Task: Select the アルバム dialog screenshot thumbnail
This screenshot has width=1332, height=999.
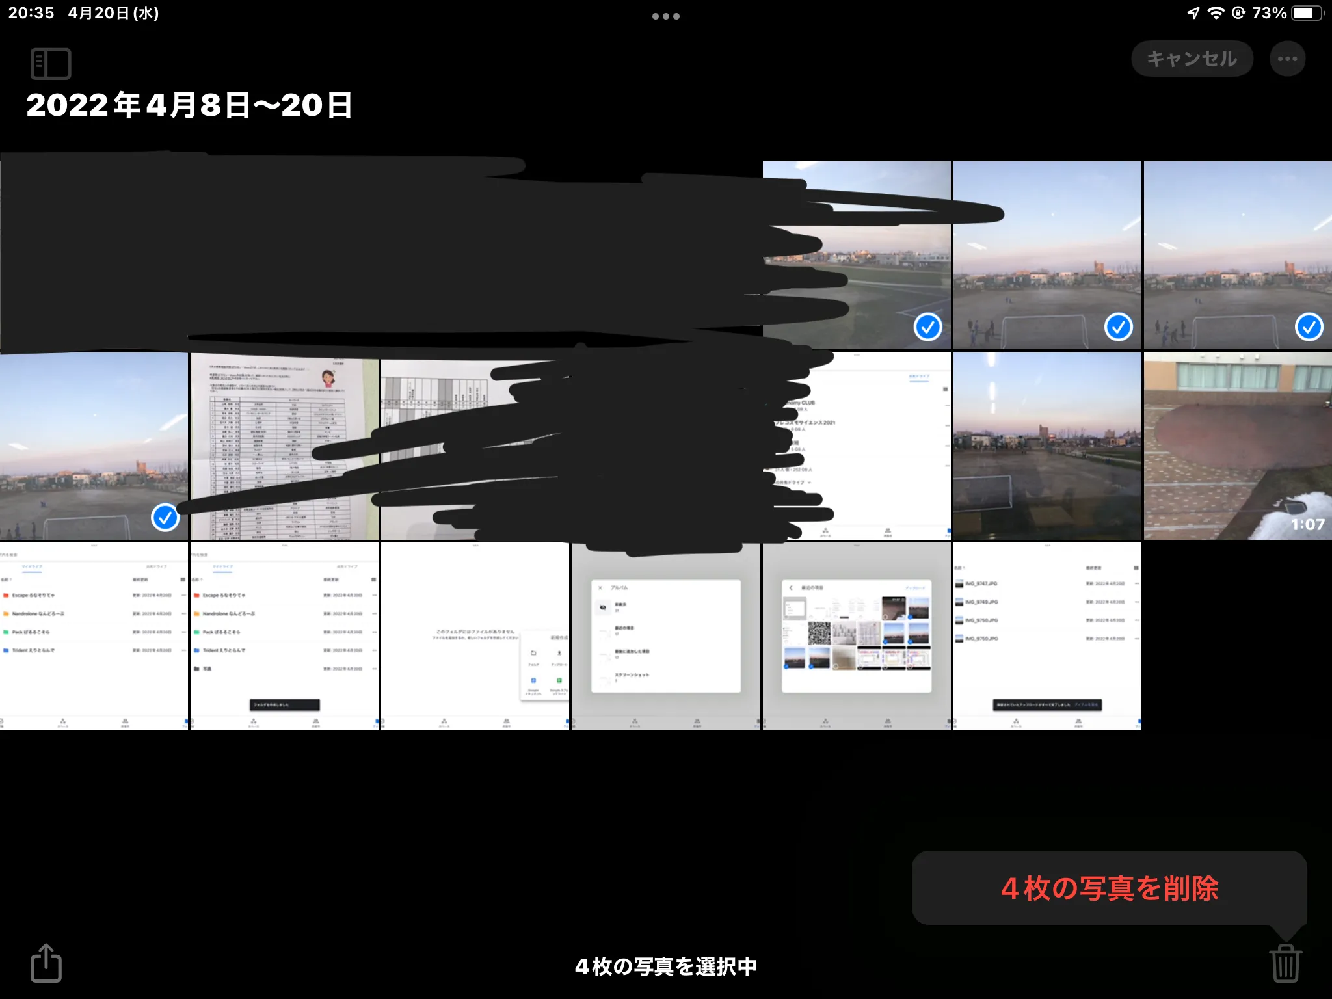Action: pyautogui.click(x=665, y=636)
